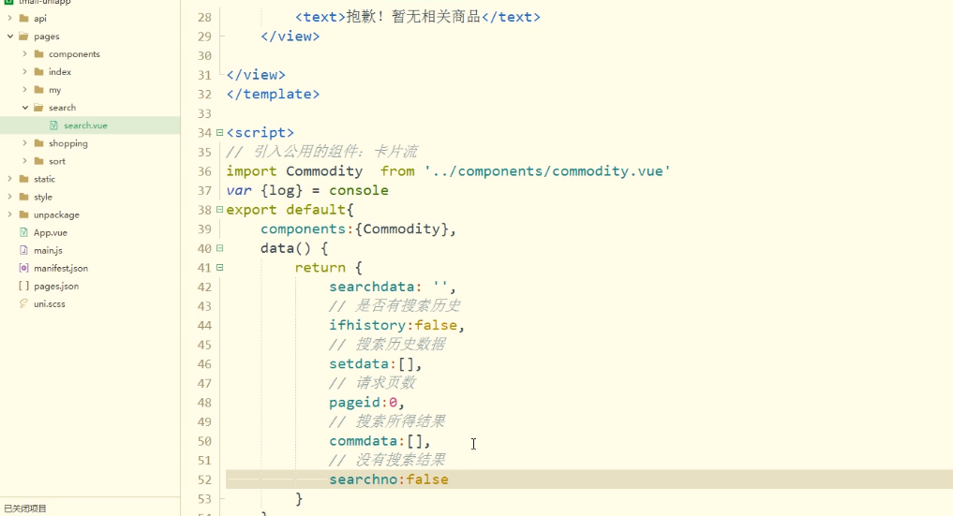Select the components folder label
The image size is (953, 516).
pos(74,54)
